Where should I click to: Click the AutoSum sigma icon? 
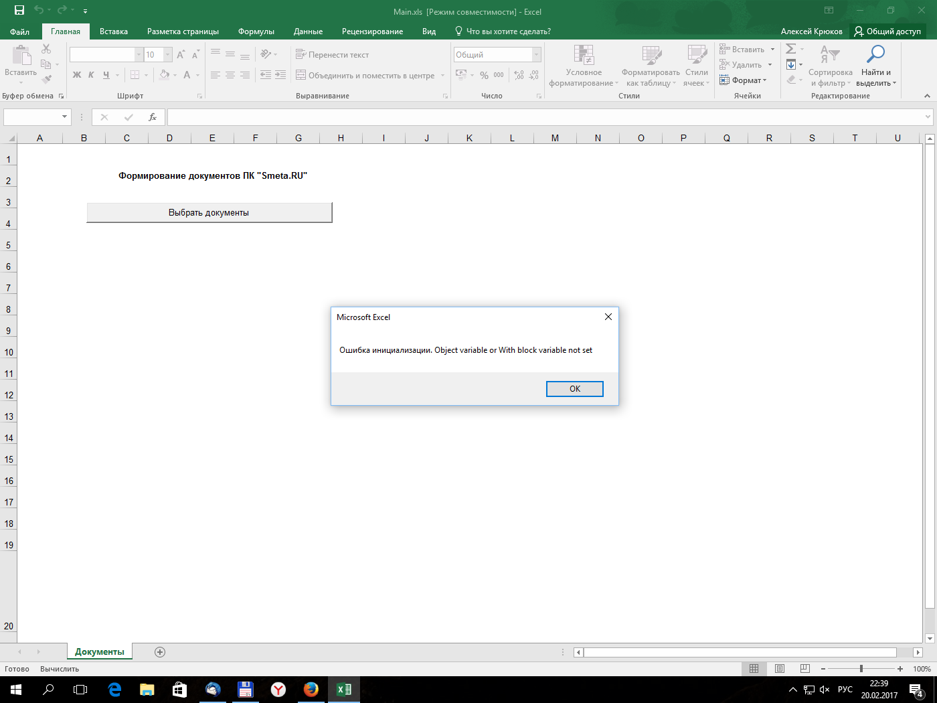tap(791, 49)
